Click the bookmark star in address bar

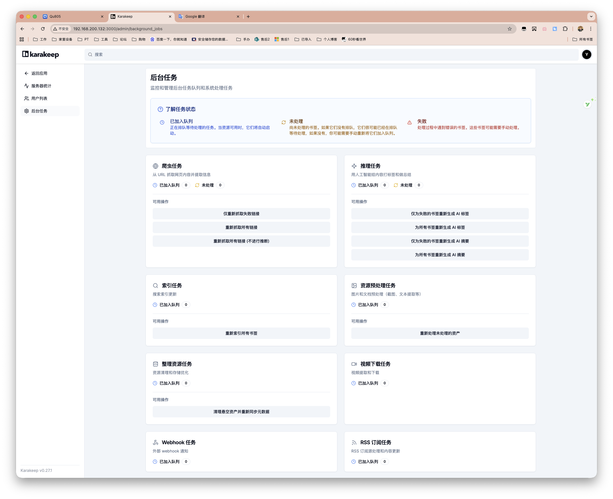pyautogui.click(x=509, y=29)
